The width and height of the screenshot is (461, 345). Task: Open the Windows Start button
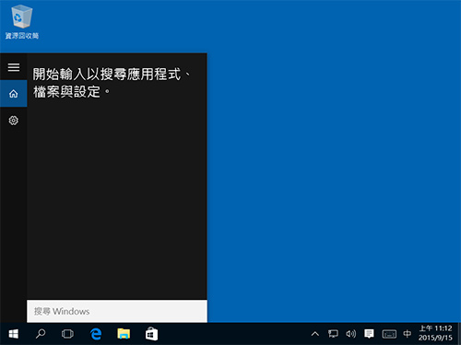pyautogui.click(x=14, y=334)
